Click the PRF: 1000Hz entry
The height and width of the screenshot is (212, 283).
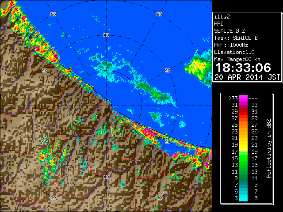pos(231,45)
